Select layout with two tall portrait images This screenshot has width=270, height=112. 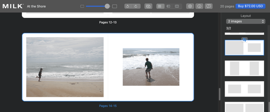(244, 68)
